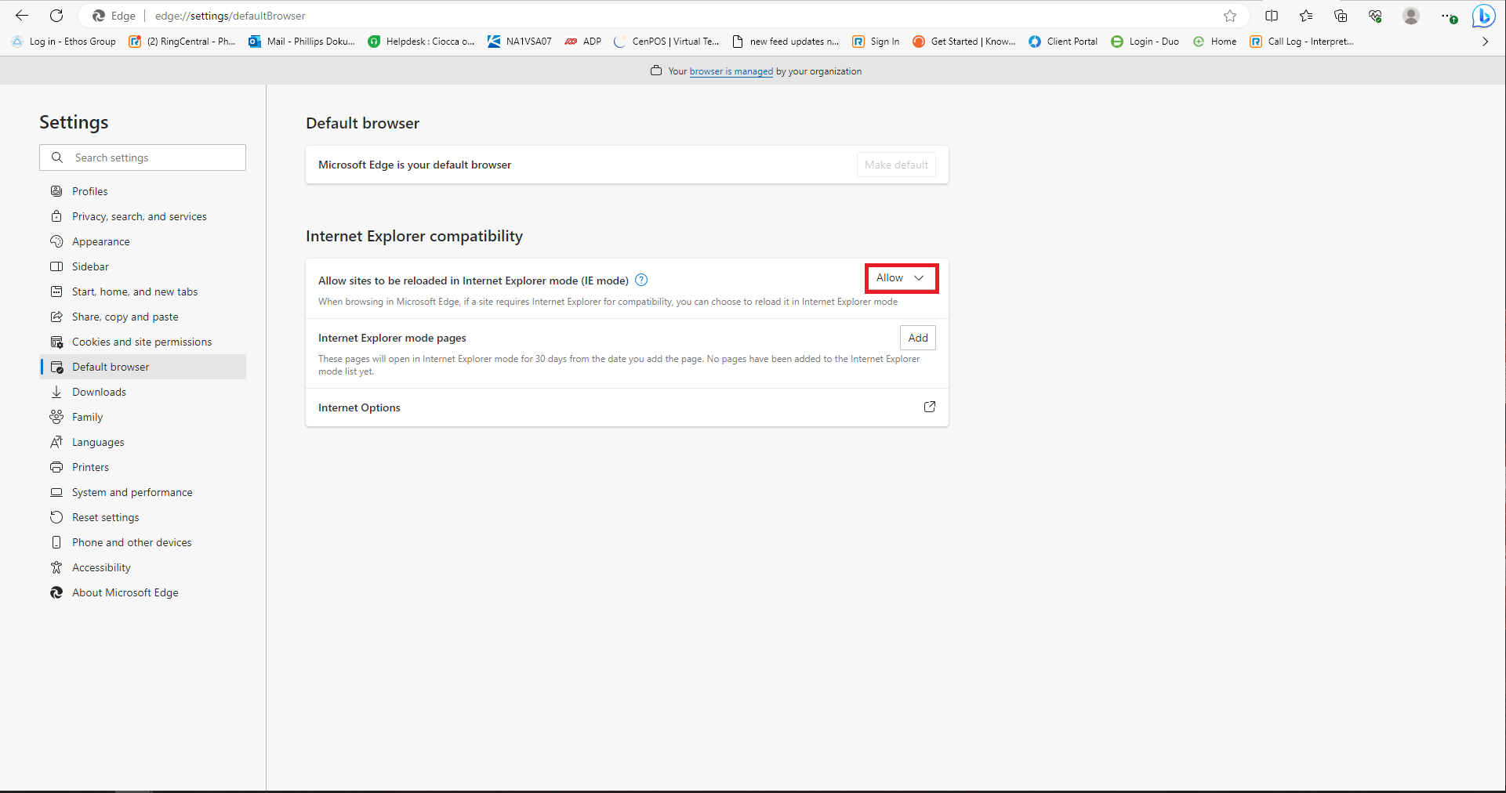This screenshot has width=1506, height=793.
Task: Click the Make default button
Action: coord(896,165)
